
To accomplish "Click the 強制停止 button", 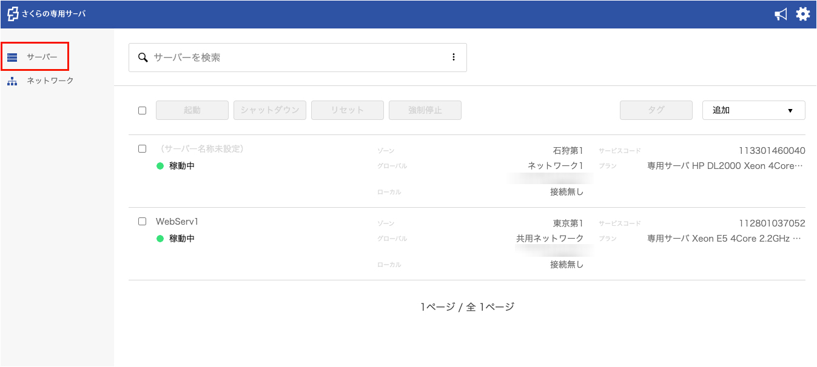I will tap(425, 110).
